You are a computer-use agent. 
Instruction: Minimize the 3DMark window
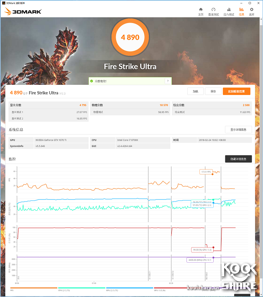point(241,3)
